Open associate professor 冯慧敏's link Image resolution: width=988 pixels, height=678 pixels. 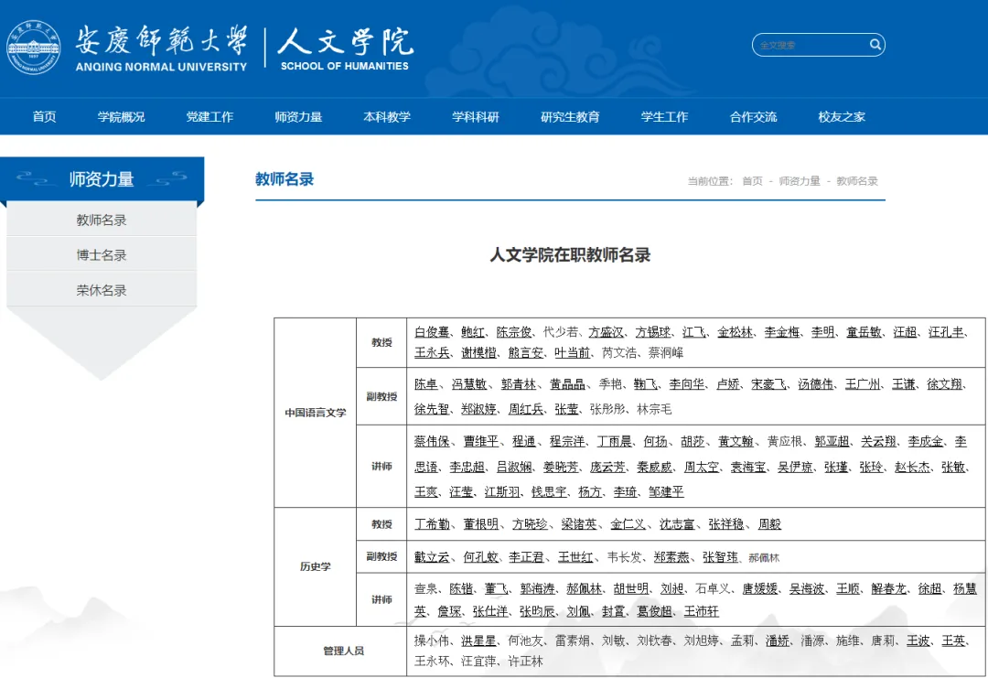(x=468, y=383)
